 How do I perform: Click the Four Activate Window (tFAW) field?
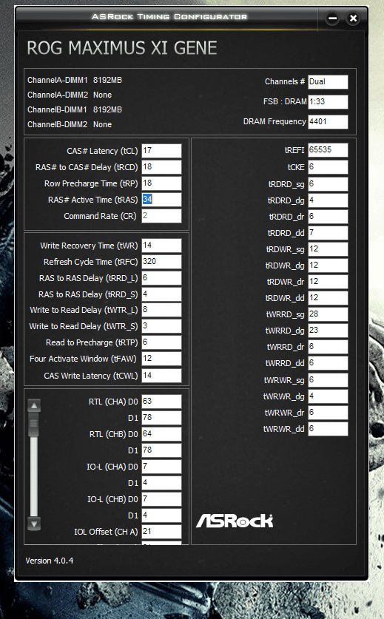161,359
